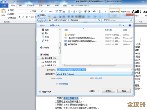This screenshot has height=110, width=147.
Task: Switch to the Review ribbon tab
Action: click(x=57, y=6)
